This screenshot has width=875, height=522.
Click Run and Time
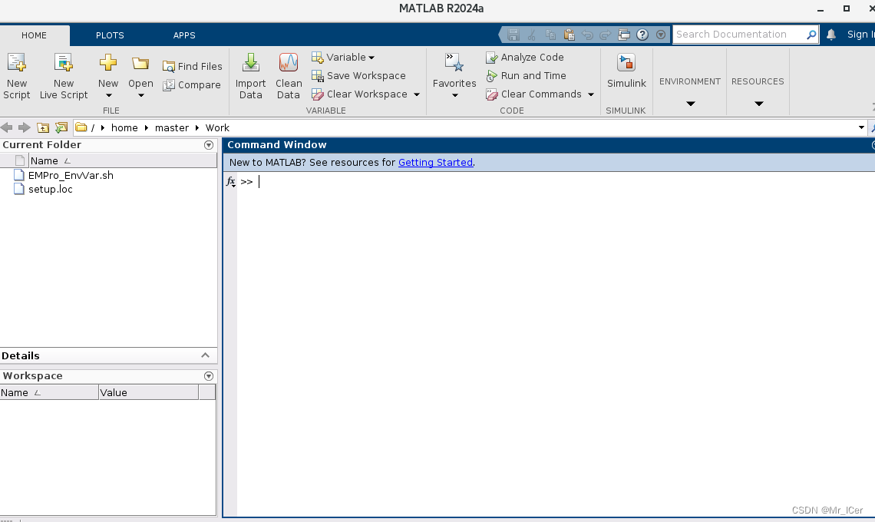coord(526,76)
